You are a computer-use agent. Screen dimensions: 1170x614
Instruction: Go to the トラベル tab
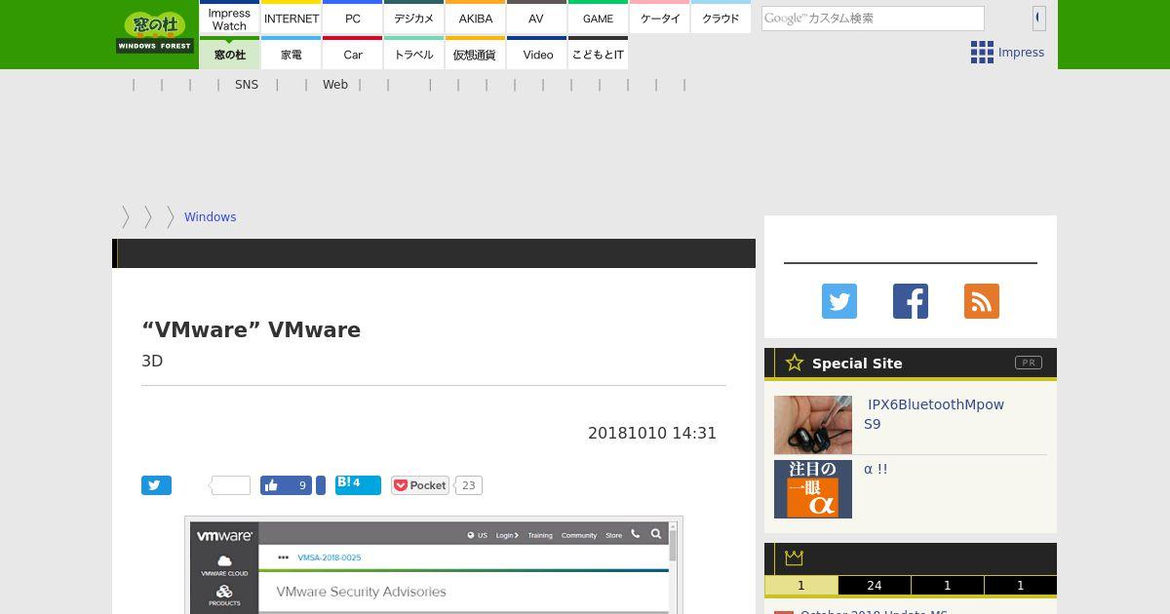point(414,54)
